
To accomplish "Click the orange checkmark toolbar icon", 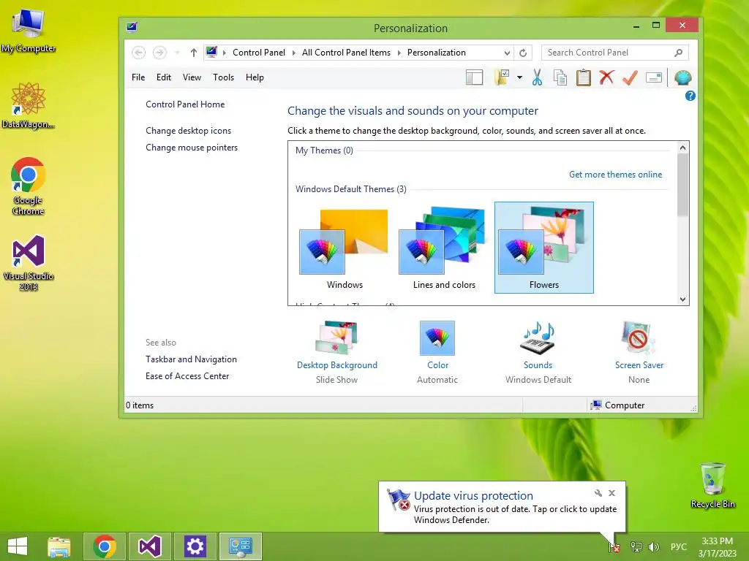I will [x=630, y=77].
